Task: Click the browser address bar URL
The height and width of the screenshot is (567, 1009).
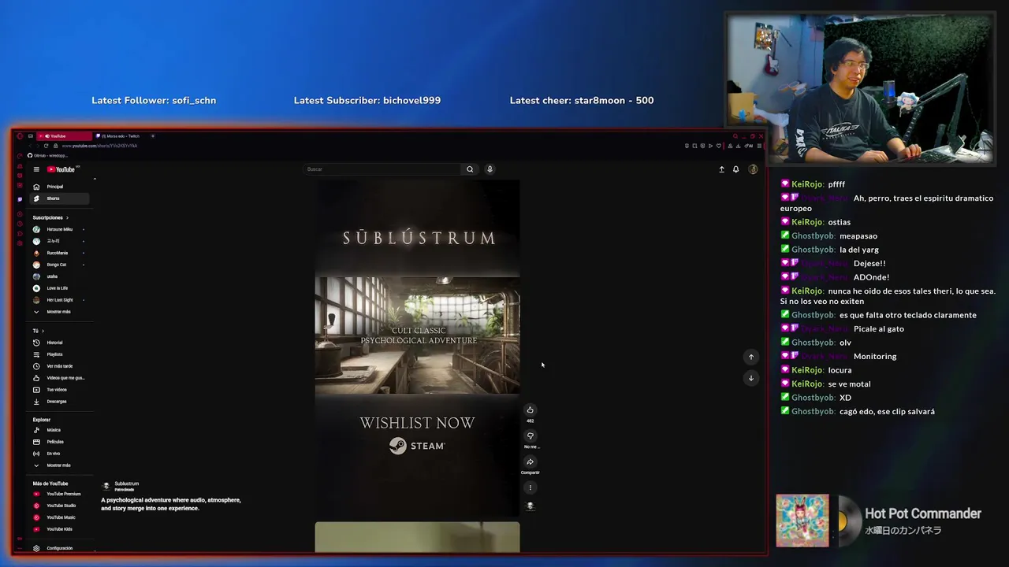Action: (x=99, y=146)
